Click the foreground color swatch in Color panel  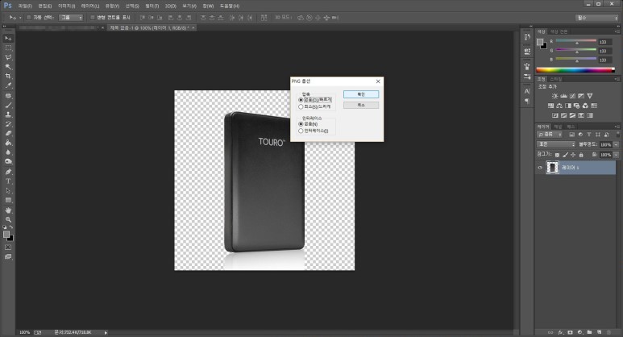(540, 42)
